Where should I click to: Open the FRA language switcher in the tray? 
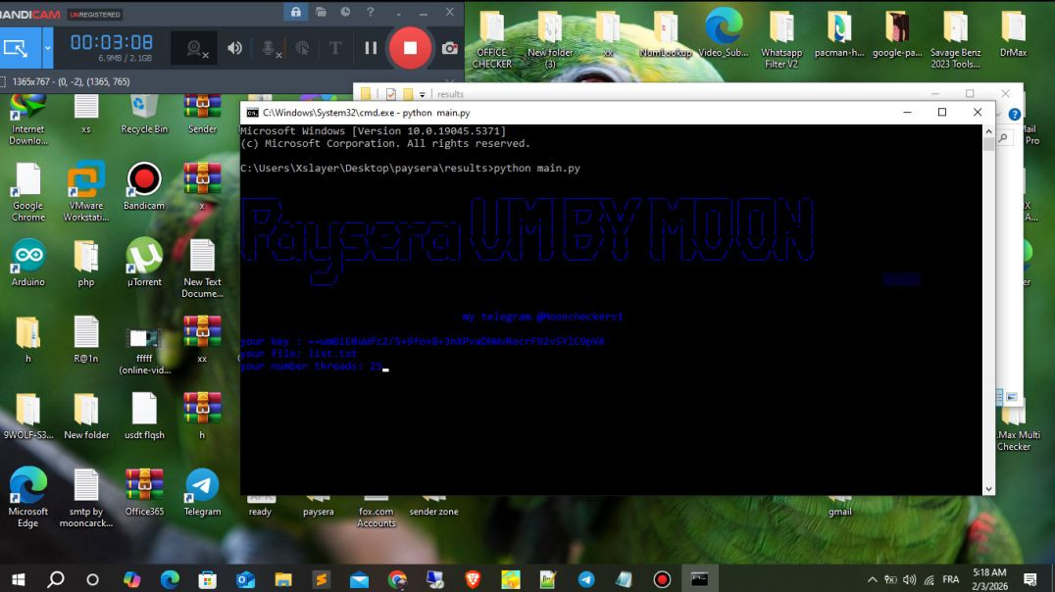[x=951, y=578]
